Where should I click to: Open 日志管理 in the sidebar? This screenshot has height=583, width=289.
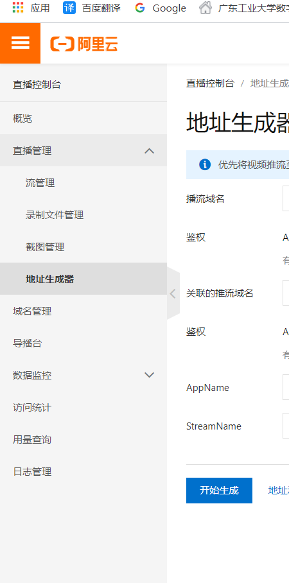(x=83, y=471)
